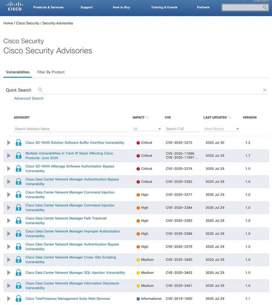Open the Impact filter dropdown
This screenshot has height=305, width=272.
tap(147, 129)
